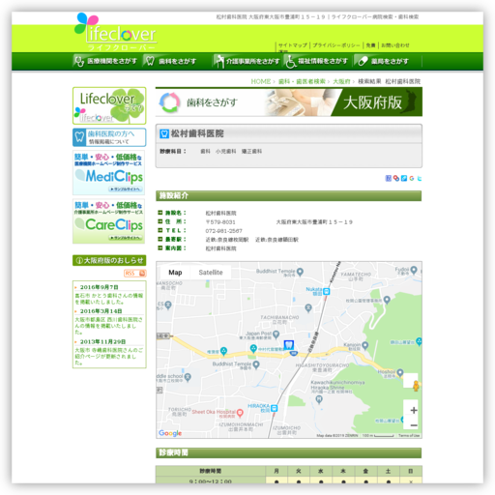Click the Kanjoin temple map pin

click(x=364, y=346)
